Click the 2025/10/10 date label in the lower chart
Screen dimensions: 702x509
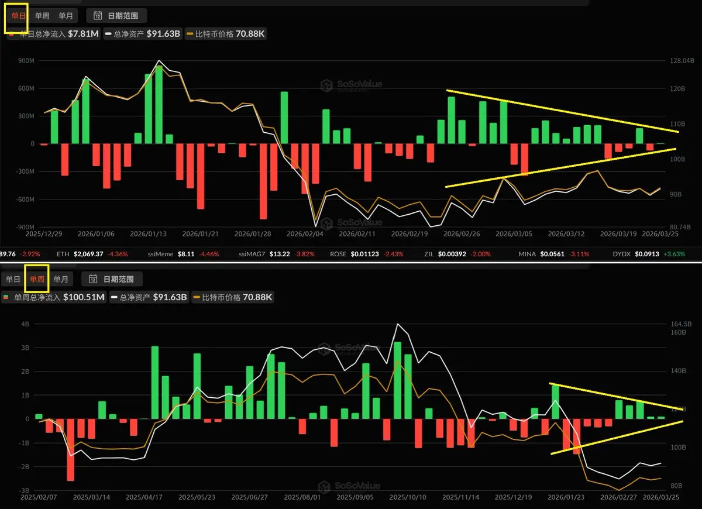(407, 497)
